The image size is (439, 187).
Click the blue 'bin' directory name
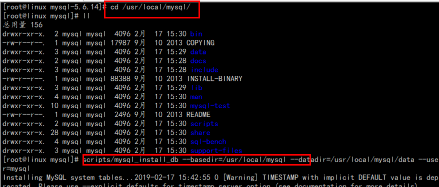[196, 34]
